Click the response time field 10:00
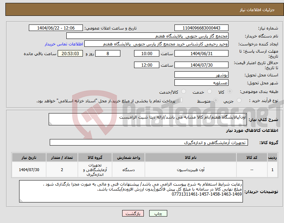This screenshot has height=223, width=284. pyautogui.click(x=147, y=53)
